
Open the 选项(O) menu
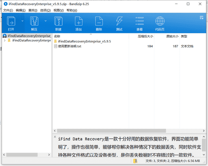45,11
